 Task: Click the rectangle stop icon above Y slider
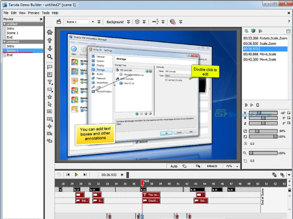coord(258,105)
